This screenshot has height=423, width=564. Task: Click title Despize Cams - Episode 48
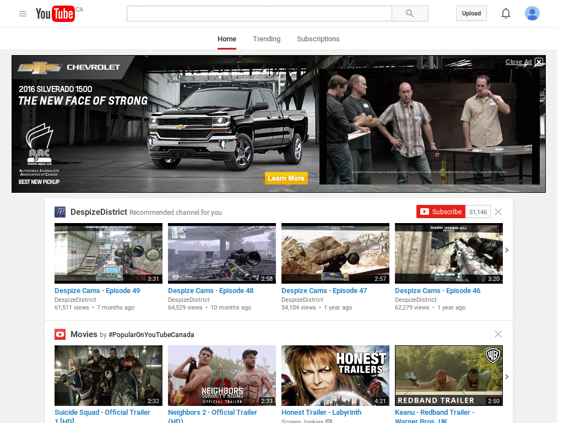211,291
